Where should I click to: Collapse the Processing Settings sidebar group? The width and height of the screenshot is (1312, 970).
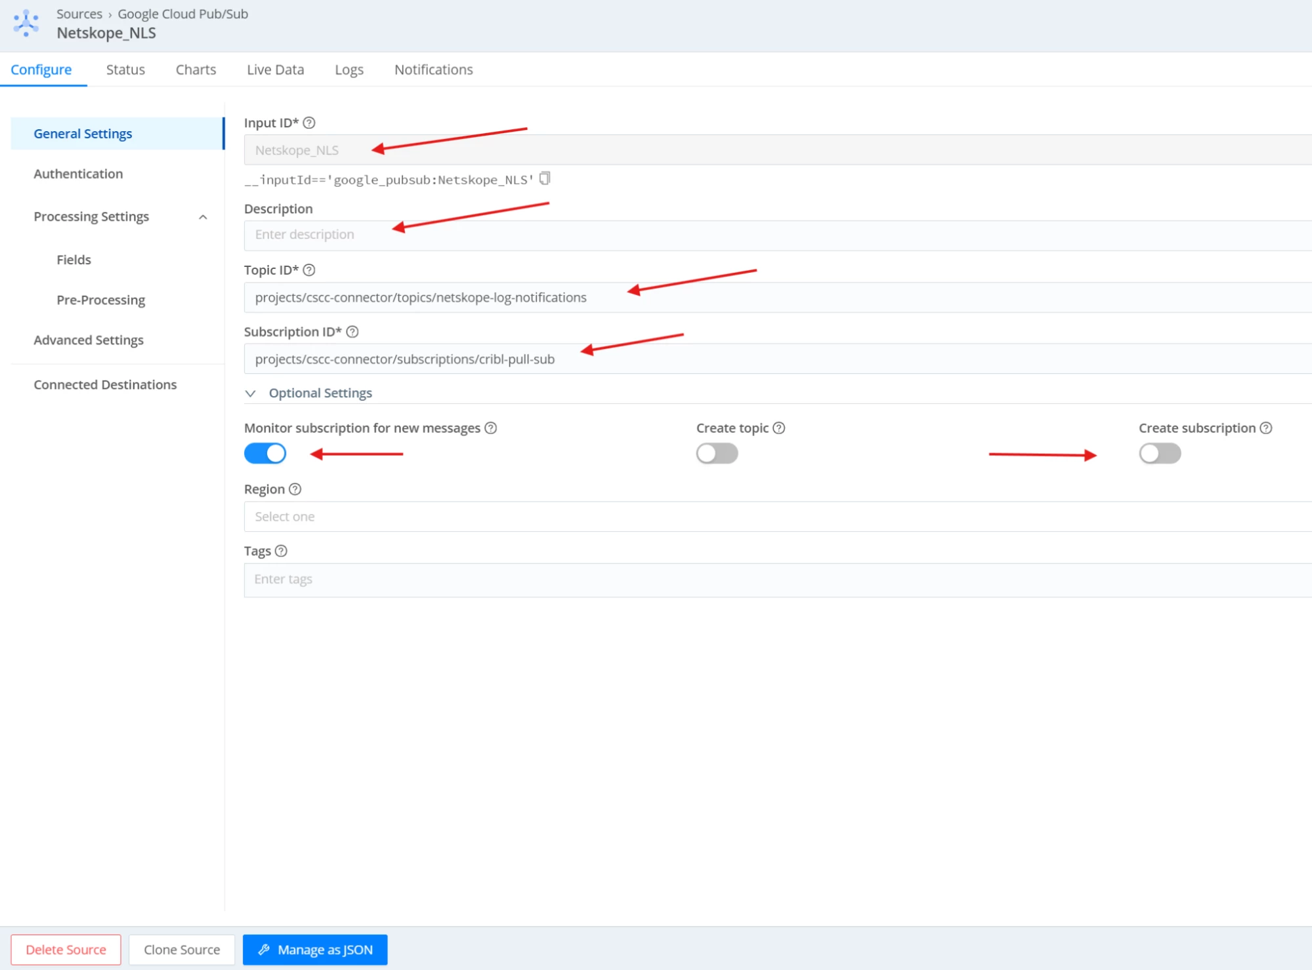(203, 217)
